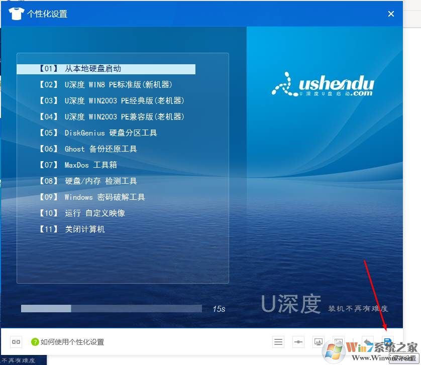The width and height of the screenshot is (421, 365).
Task: Select 【09】 Windows 密码破解工具 entry
Action: point(92,197)
